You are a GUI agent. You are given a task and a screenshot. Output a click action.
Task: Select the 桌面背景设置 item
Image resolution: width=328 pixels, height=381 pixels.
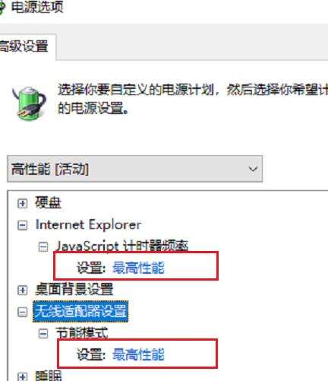(x=74, y=289)
